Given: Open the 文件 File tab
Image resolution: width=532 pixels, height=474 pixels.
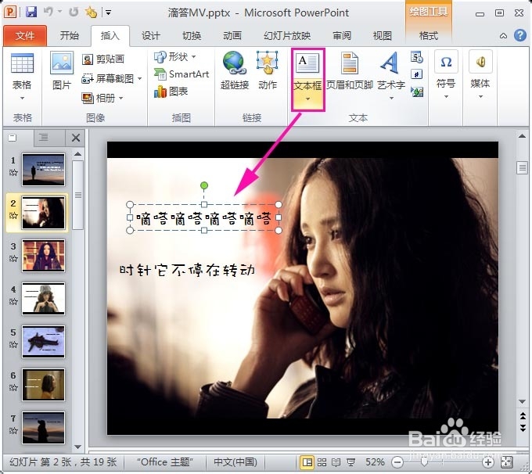Looking at the screenshot, I should pos(25,36).
